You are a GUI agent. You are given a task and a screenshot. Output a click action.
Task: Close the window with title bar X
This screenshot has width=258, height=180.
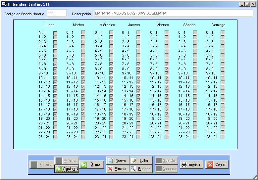[x=253, y=4]
